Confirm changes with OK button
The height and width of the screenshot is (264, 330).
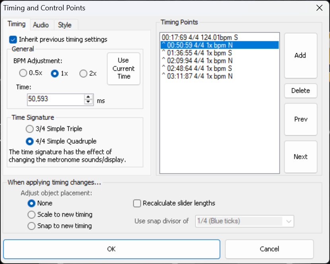point(111,249)
